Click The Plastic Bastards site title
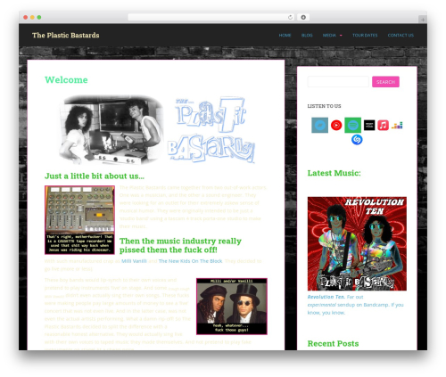This screenshot has width=446, height=377. [66, 36]
